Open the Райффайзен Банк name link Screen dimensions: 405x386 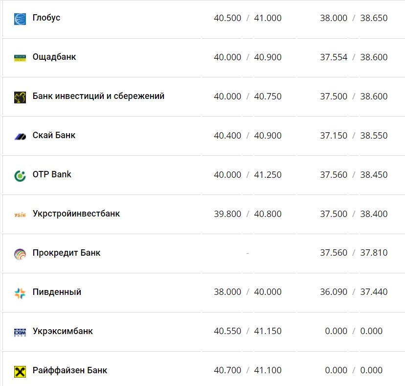click(x=70, y=370)
